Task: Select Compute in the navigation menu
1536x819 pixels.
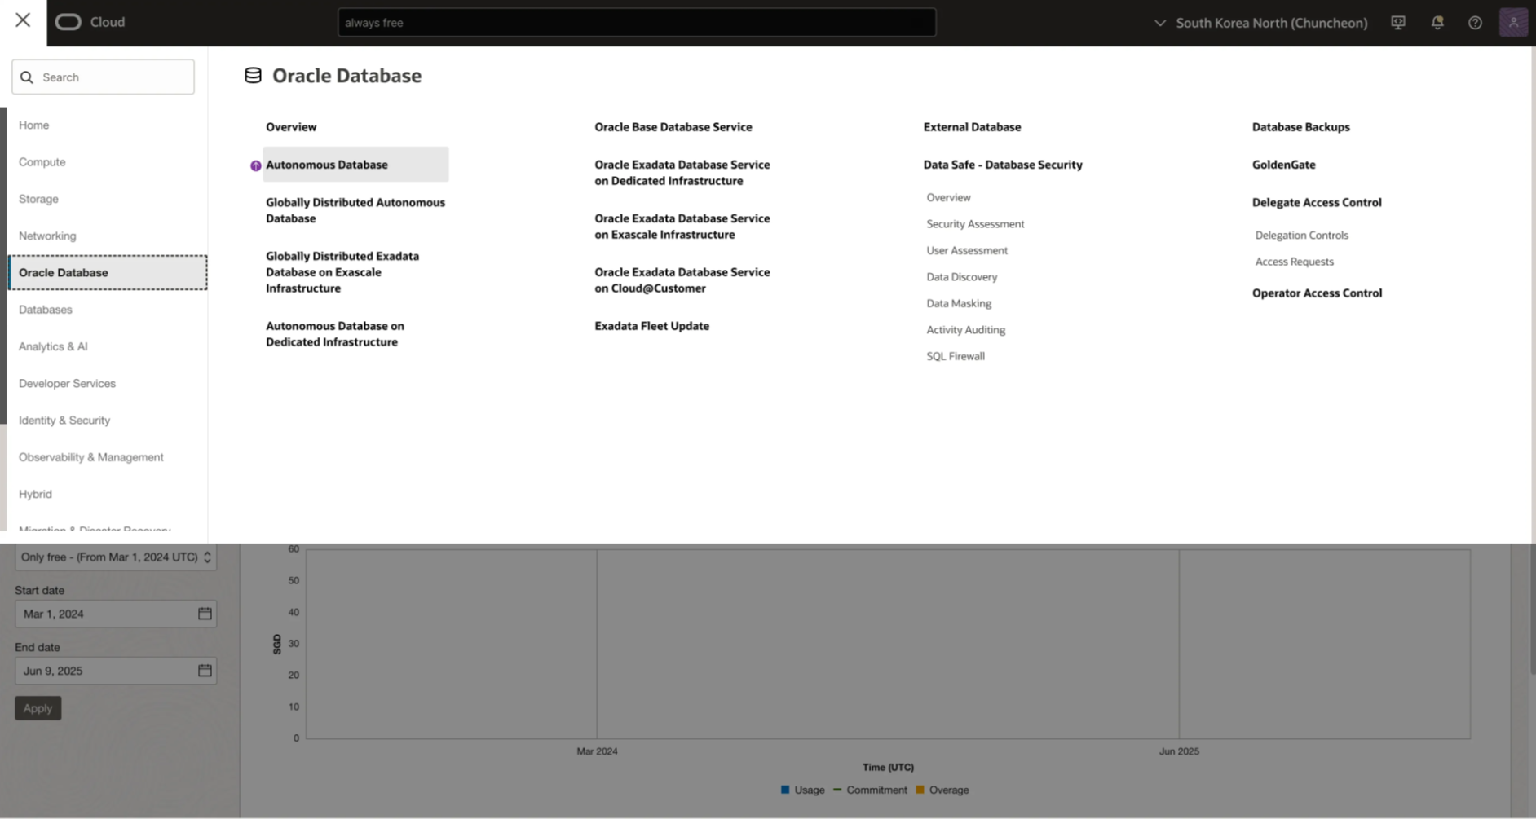Action: (42, 162)
